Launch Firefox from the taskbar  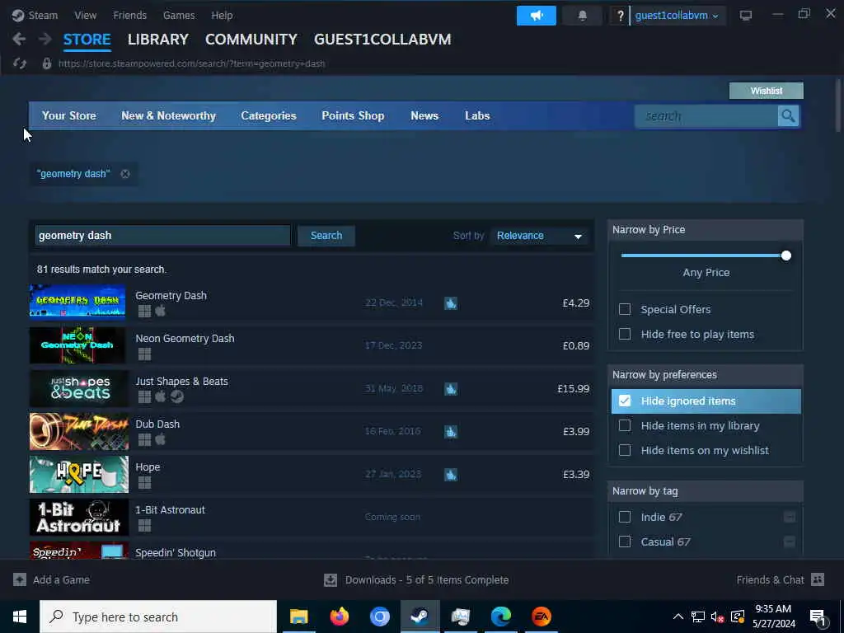coord(339,617)
